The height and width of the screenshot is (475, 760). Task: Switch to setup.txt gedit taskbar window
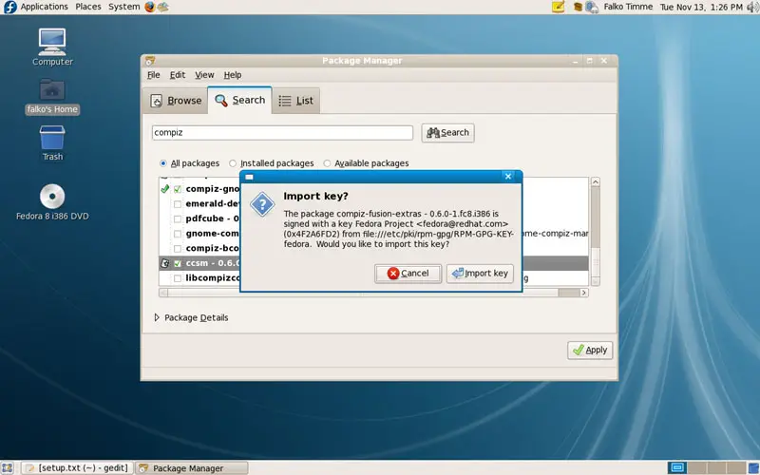click(78, 467)
